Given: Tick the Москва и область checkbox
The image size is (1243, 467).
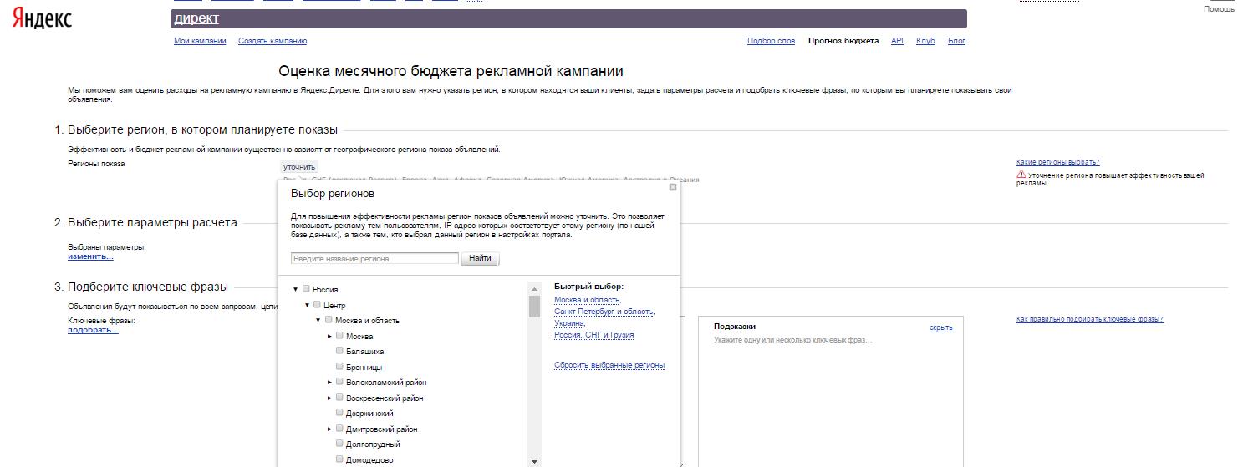Looking at the screenshot, I should tap(329, 320).
